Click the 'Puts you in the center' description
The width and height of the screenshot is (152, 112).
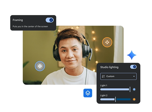[x=30, y=26]
